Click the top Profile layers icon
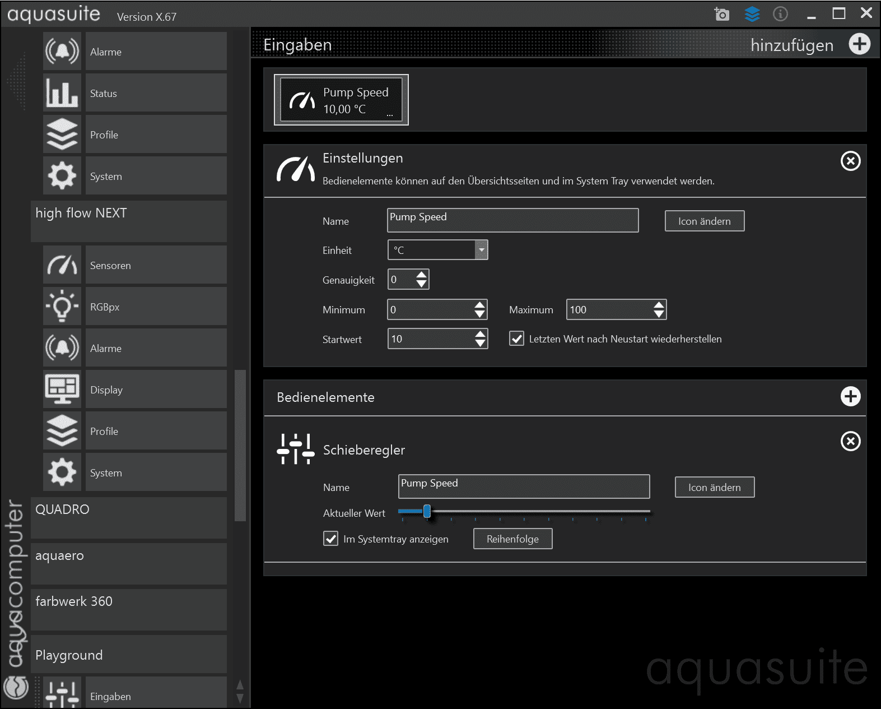This screenshot has width=881, height=709. click(62, 135)
